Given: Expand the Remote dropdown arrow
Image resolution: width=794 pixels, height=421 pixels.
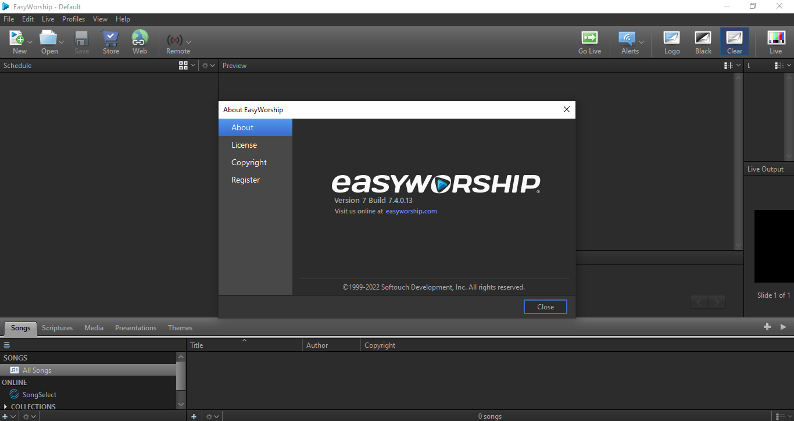Looking at the screenshot, I should (188, 42).
